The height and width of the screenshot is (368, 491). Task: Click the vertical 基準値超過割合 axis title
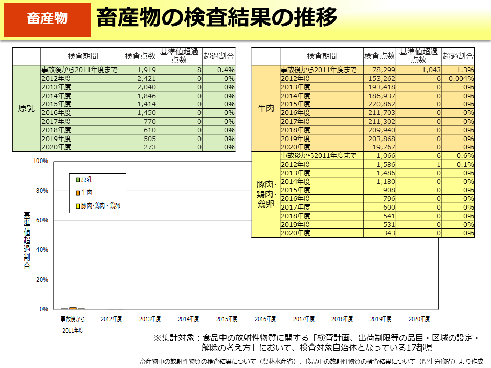[x=27, y=240]
